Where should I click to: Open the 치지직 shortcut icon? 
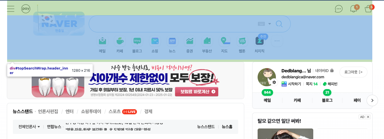click(260, 41)
